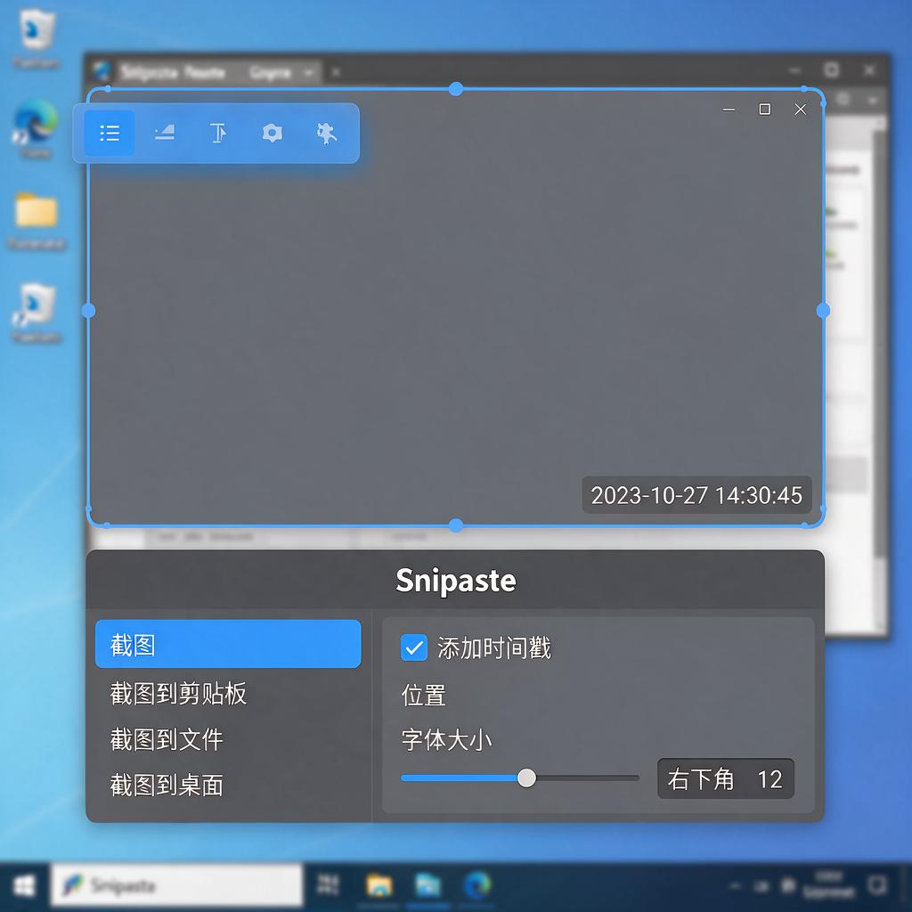Click the background window's vertical scrollbar

click(880, 343)
